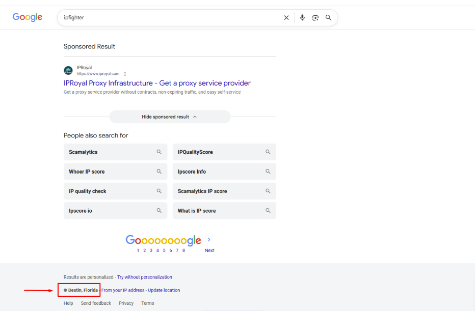Search for IP quality check suggestion
This screenshot has width=475, height=311.
click(115, 191)
